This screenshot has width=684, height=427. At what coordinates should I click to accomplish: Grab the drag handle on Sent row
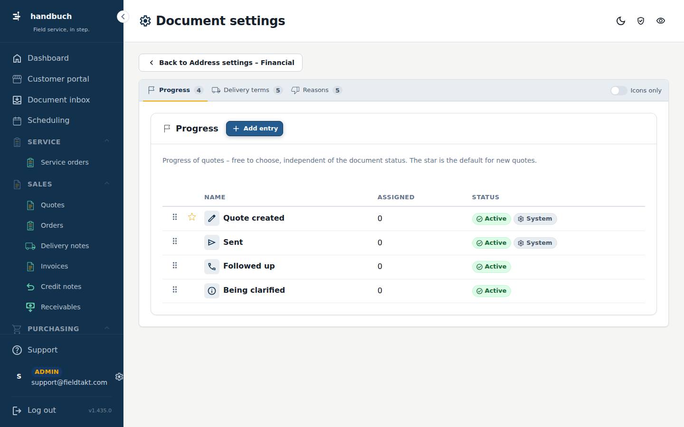175,241
